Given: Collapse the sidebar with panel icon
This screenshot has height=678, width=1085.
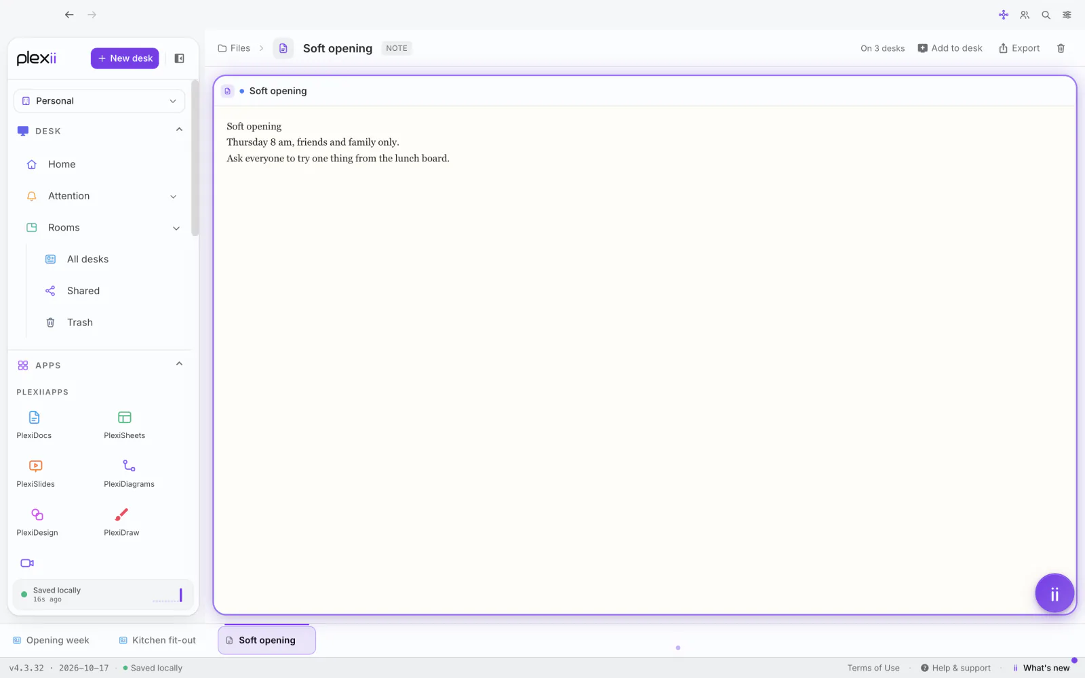Looking at the screenshot, I should click(180, 58).
